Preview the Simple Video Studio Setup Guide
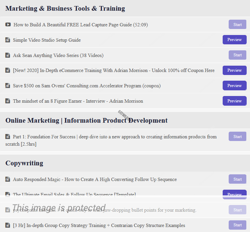The image size is (250, 232). tap(234, 40)
